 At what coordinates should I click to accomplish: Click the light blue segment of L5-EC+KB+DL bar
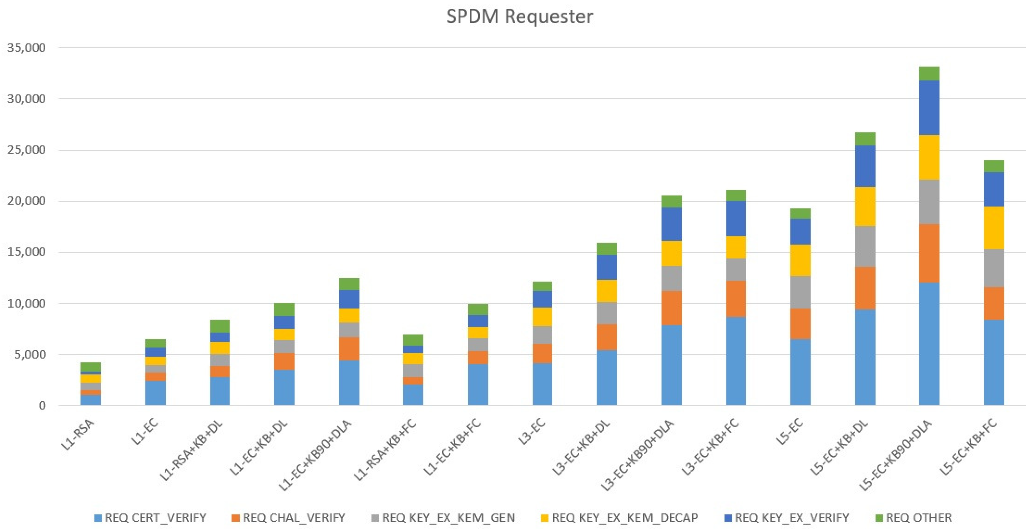pyautogui.click(x=865, y=357)
